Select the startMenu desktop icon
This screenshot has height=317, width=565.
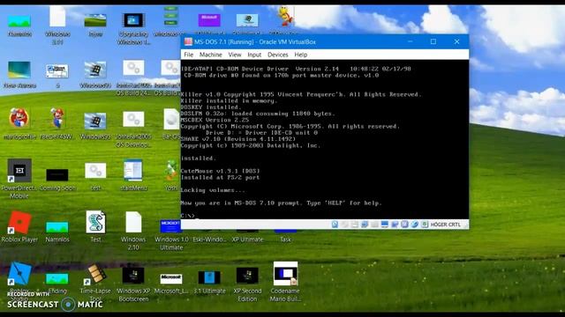pos(133,175)
